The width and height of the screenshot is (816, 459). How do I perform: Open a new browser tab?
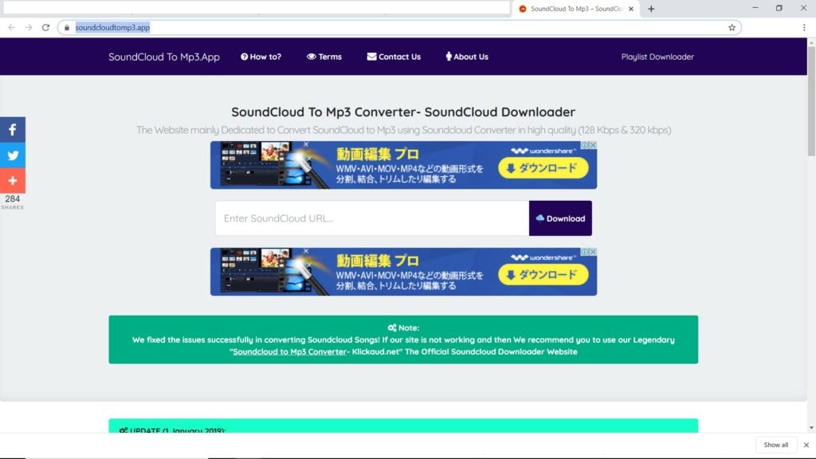click(x=651, y=9)
